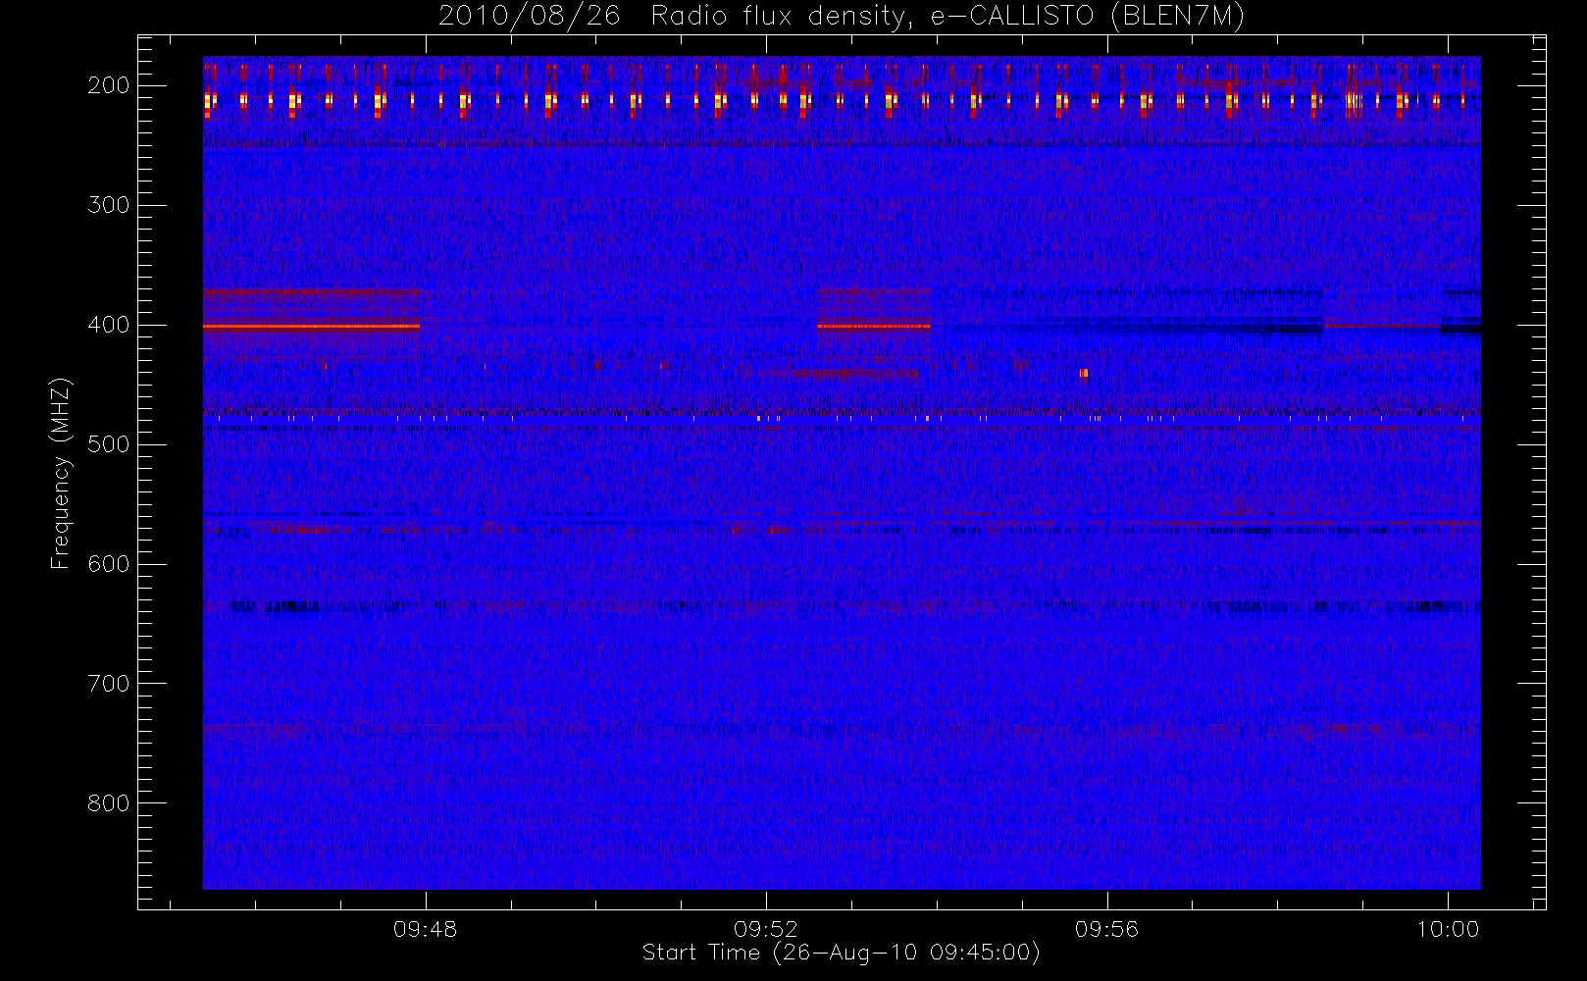Click the 09:48 time tick label
1587x981 pixels.
click(x=425, y=929)
